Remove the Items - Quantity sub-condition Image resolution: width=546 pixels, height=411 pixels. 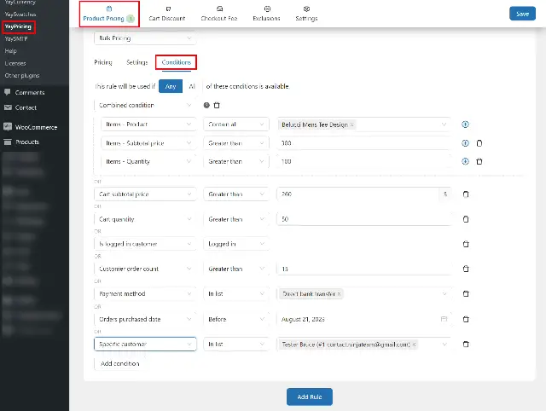[479, 161]
